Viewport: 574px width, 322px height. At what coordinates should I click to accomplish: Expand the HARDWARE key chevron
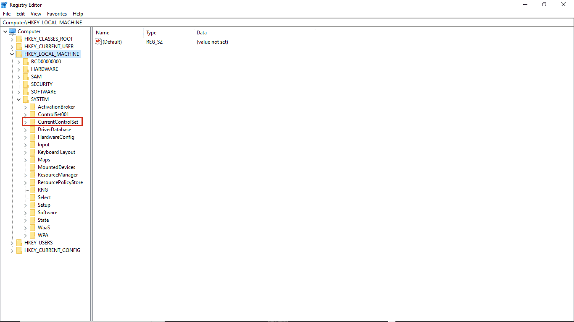click(18, 69)
